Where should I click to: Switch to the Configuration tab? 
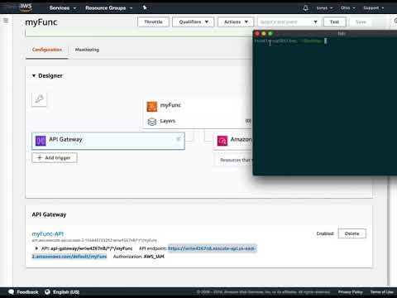pos(47,50)
